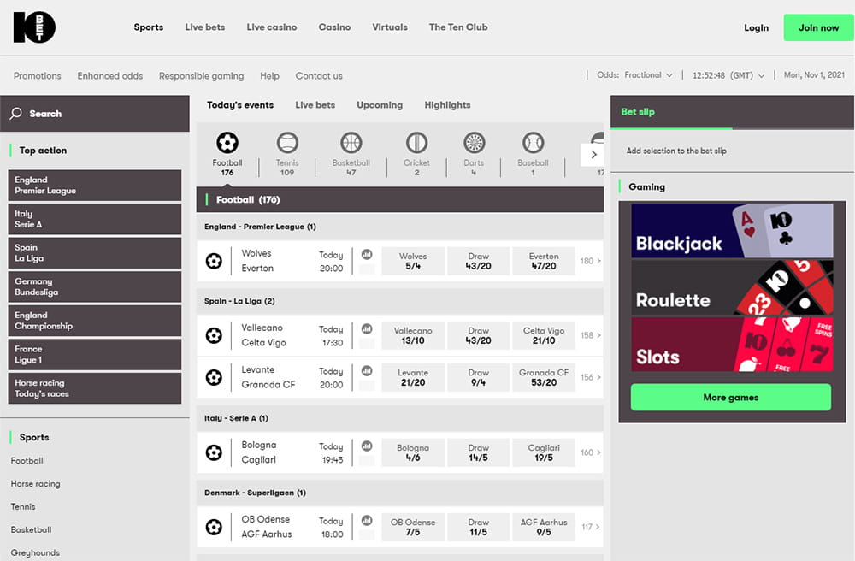Open Italy Serie A in Top action

pos(94,219)
